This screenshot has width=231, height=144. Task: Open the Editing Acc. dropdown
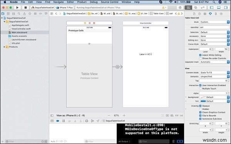214,40
